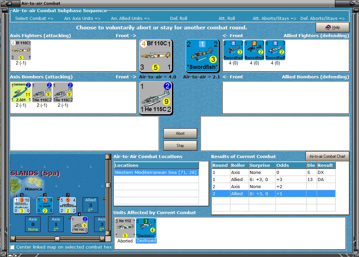The image size is (359, 257).
Task: Click the Def. Roll subphase step
Action: tap(179, 19)
